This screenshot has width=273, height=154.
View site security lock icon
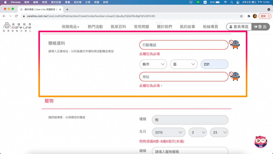point(24,16)
